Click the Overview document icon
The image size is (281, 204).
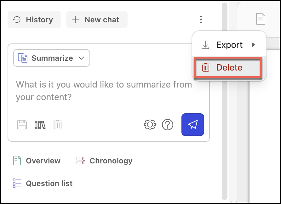point(17,161)
